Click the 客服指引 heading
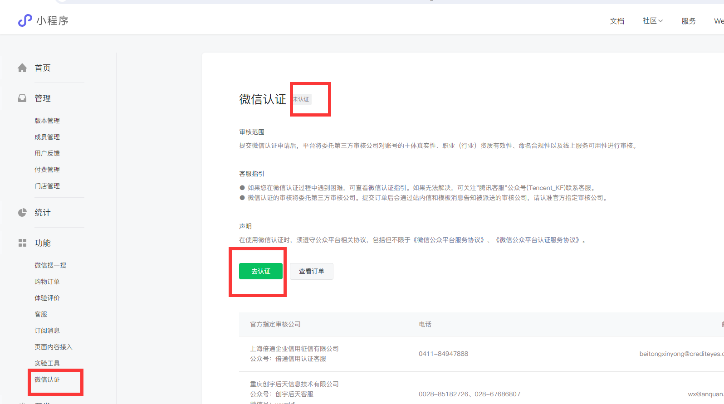This screenshot has width=724, height=404. [252, 174]
